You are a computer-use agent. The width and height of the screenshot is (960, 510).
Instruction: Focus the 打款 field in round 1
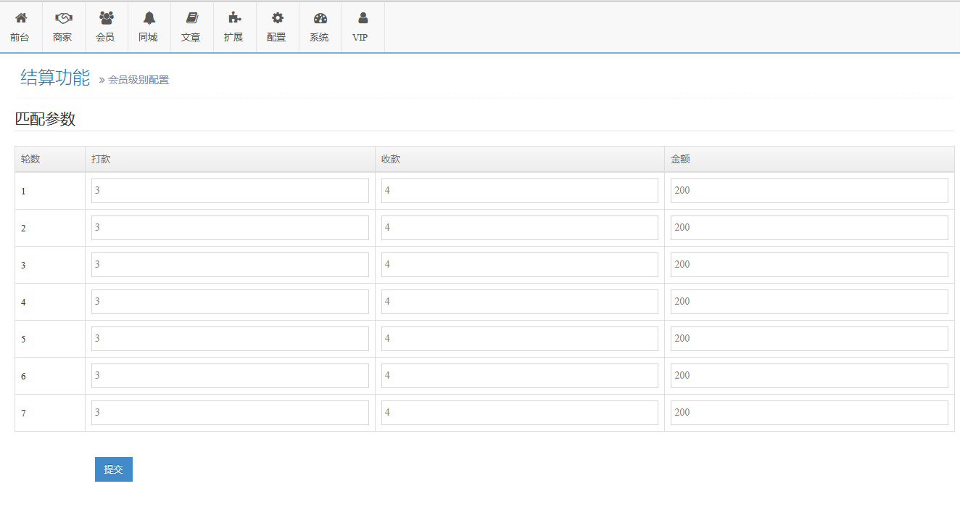pyautogui.click(x=230, y=191)
